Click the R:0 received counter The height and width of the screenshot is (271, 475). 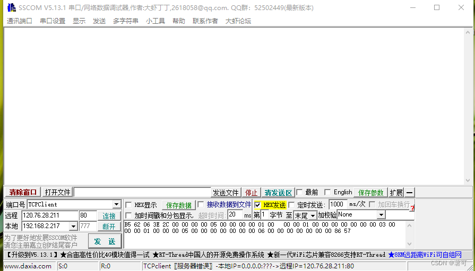coord(106,266)
